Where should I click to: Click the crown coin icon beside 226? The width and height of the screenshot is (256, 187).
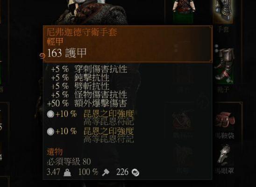point(135,173)
